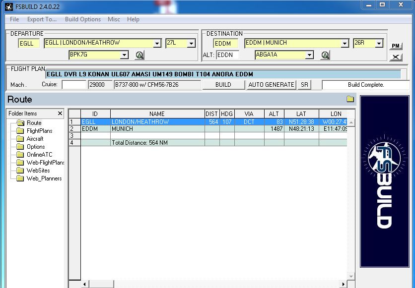
Task: Open the departure airport name dropdown
Action: pyautogui.click(x=157, y=43)
